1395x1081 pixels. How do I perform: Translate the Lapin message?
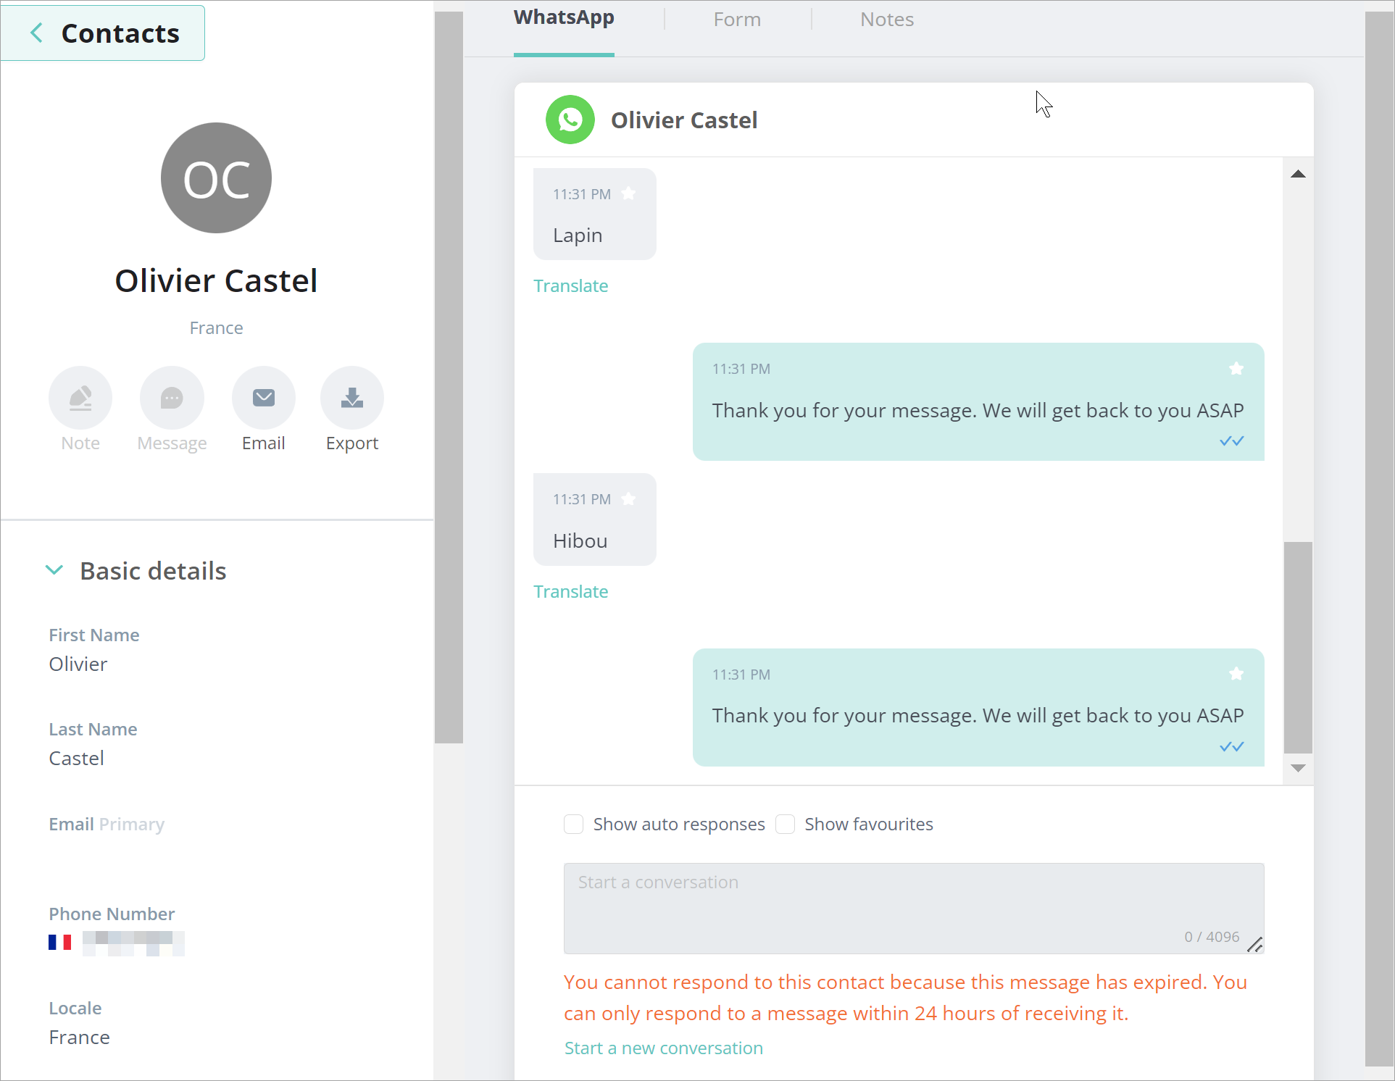click(x=570, y=285)
